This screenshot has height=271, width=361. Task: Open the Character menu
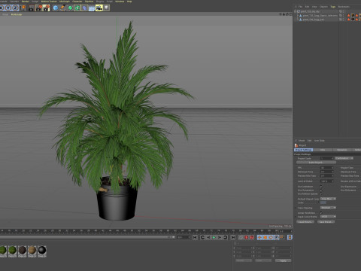pyautogui.click(x=77, y=2)
